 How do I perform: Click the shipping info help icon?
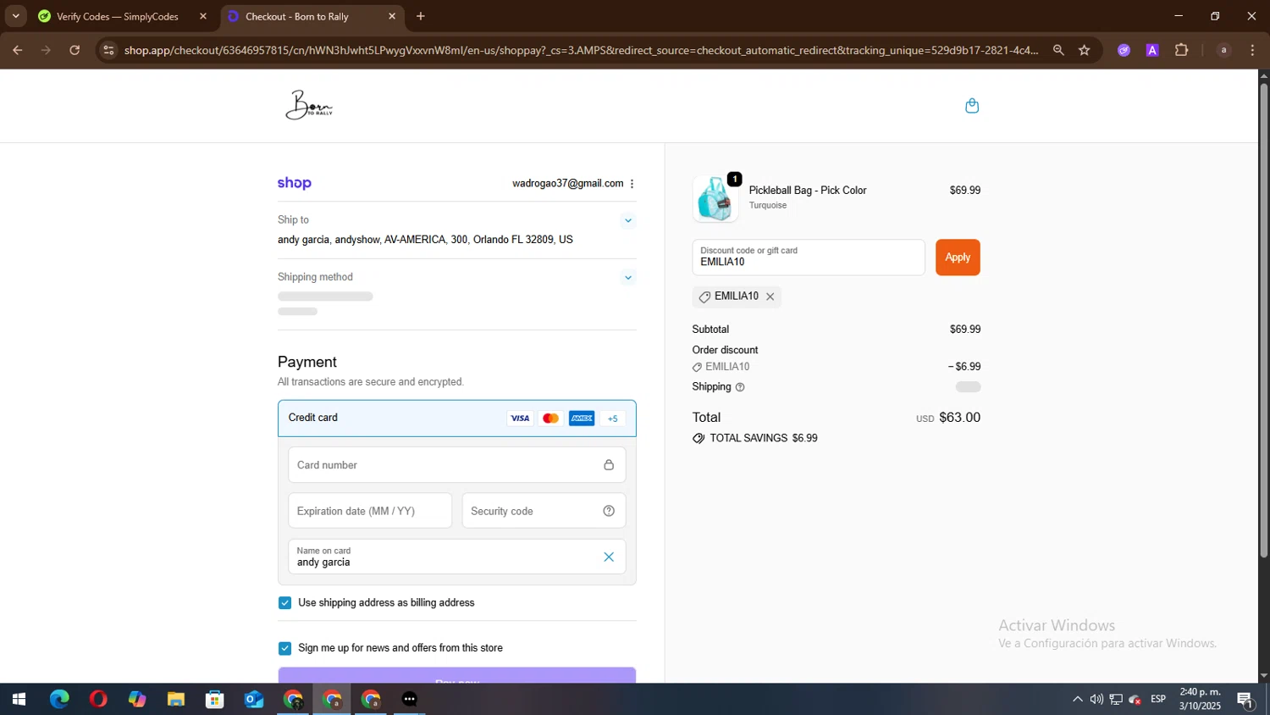pos(740,387)
